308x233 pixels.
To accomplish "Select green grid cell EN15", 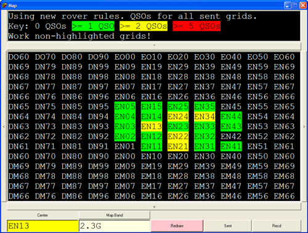I will (x=152, y=106).
